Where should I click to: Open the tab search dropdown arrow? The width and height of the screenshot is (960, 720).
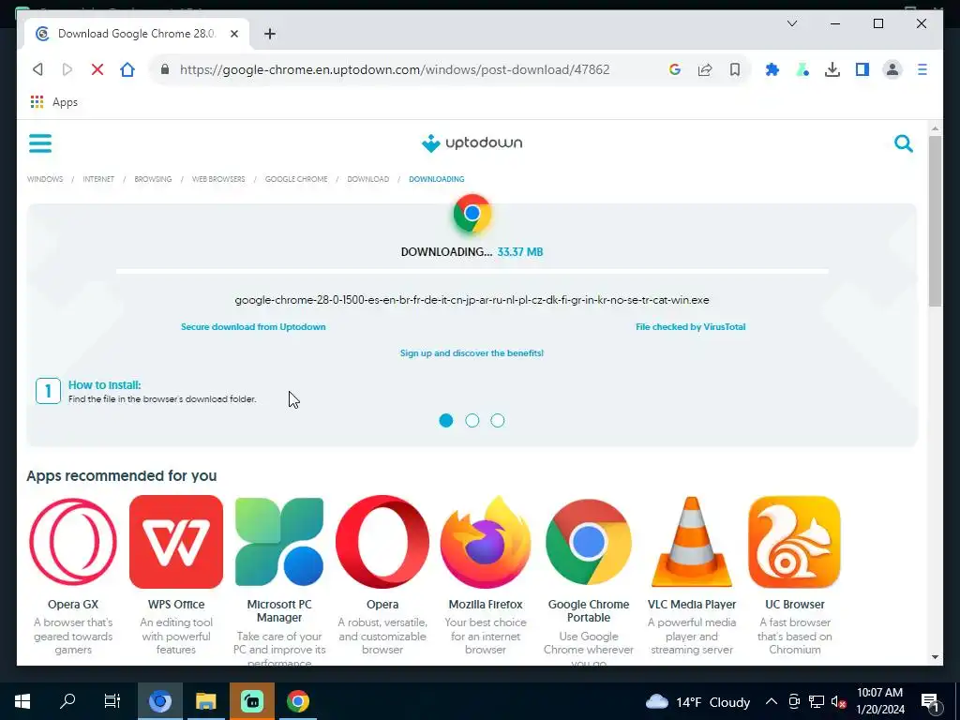coord(791,23)
